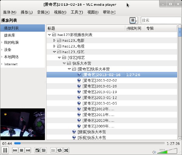The width and height of the screenshot is (182, 155).
Task: Open playlist view mode dropdown
Action: pos(134,20)
